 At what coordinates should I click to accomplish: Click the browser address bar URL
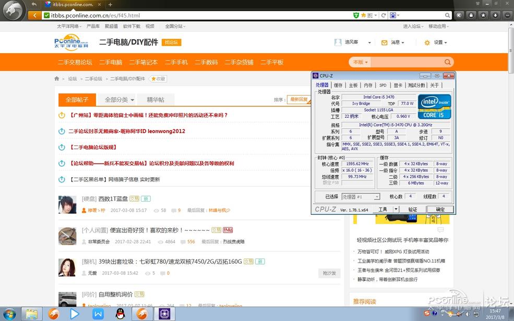point(95,16)
